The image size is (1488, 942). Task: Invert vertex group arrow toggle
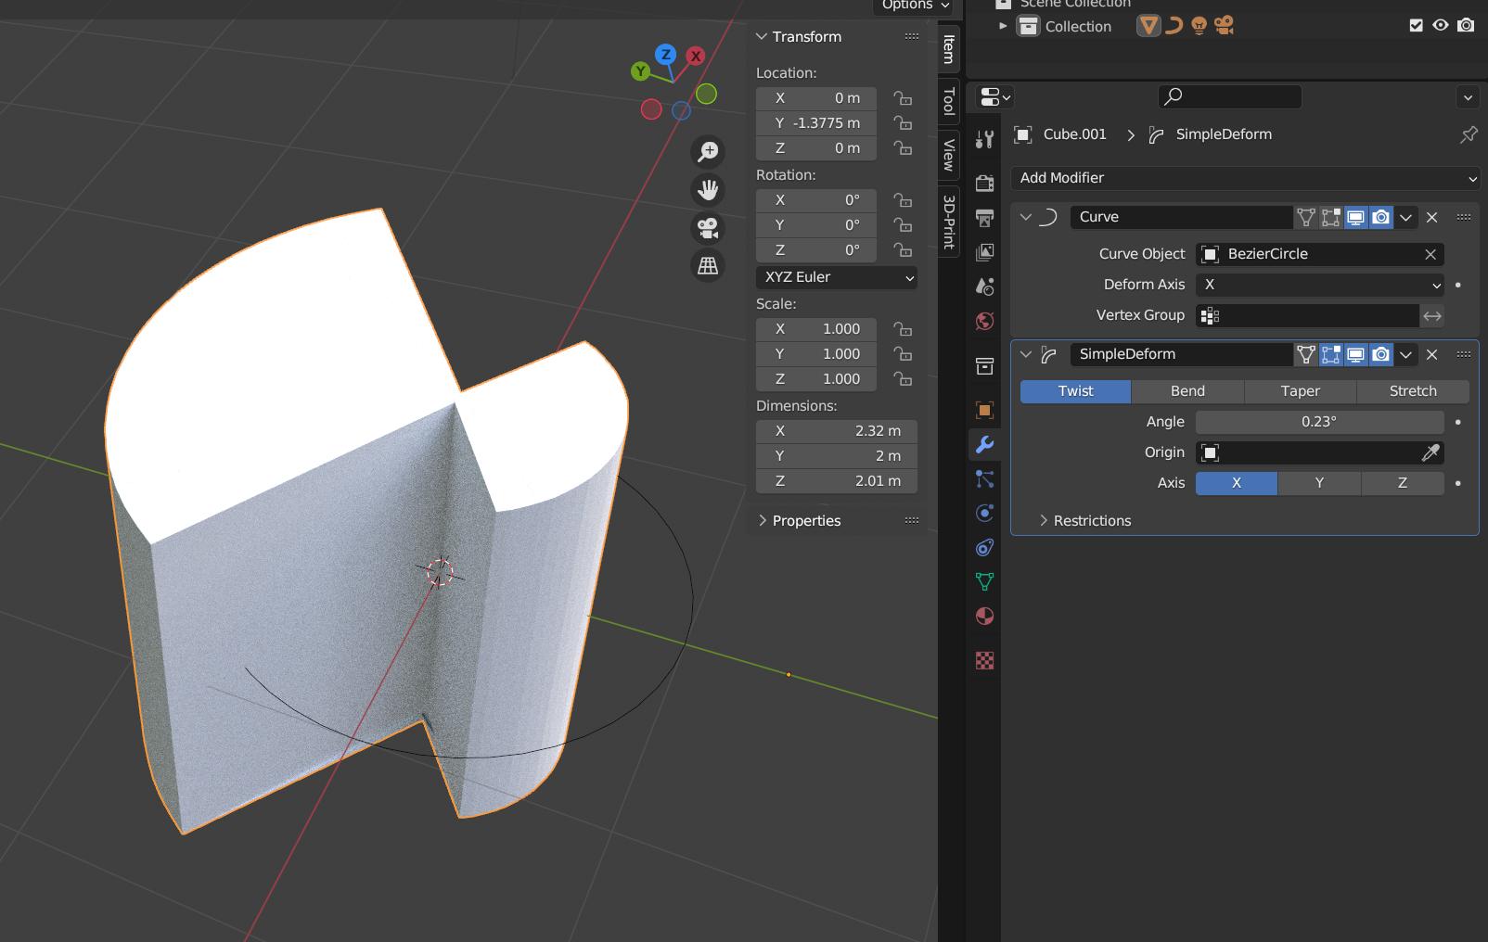pos(1432,315)
